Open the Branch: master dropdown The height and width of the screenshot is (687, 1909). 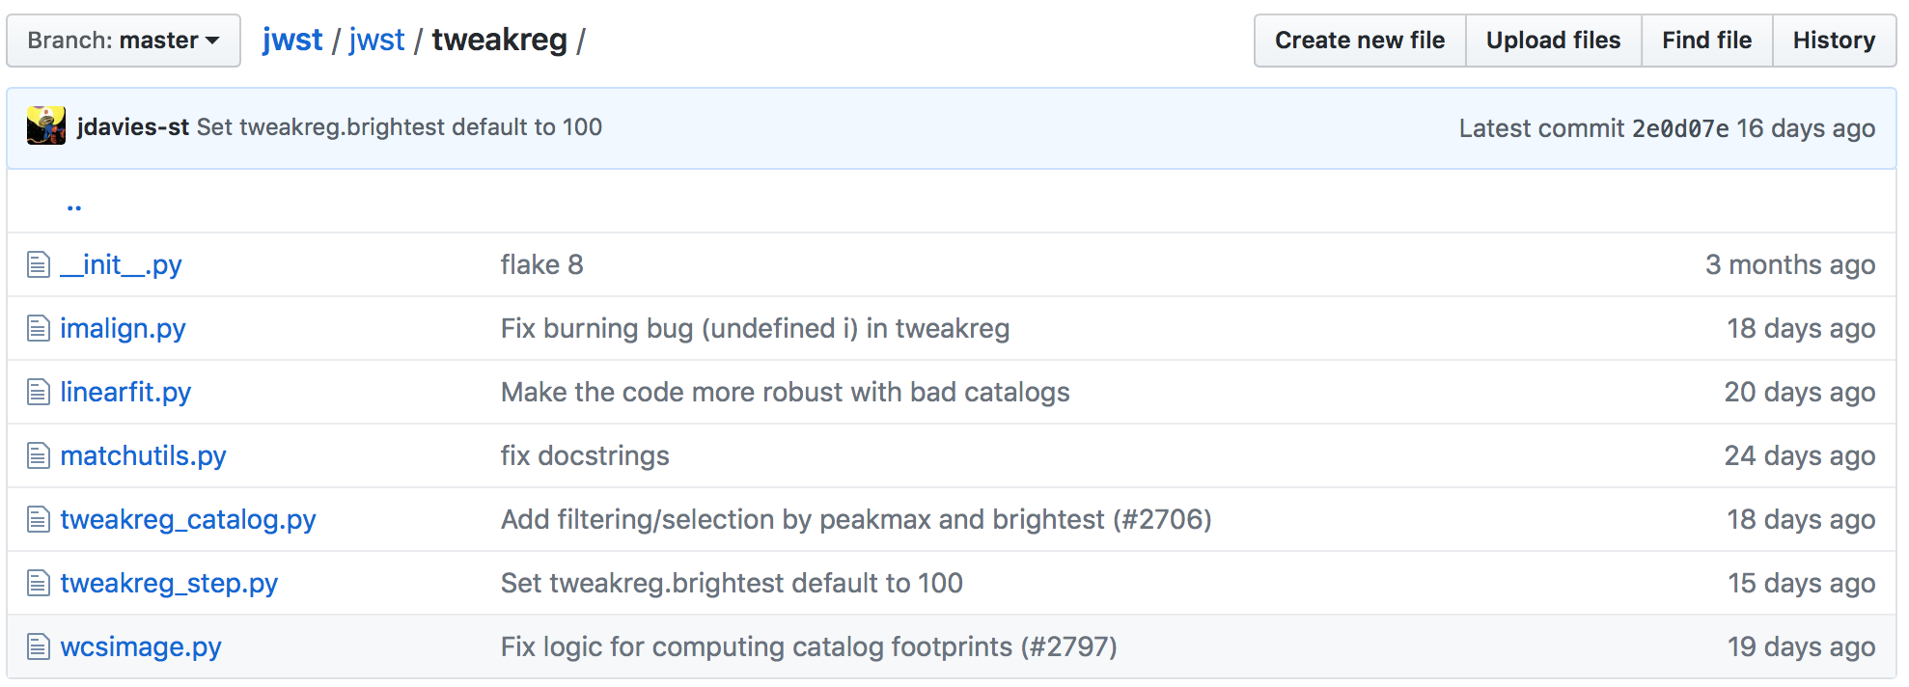pos(123,41)
